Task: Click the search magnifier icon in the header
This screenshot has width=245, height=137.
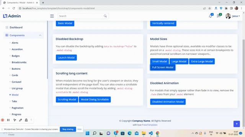Action: [x=105, y=16]
